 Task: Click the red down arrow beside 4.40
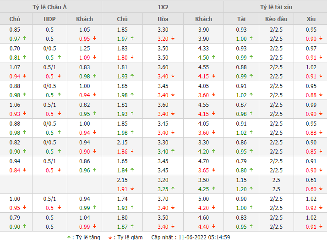(214, 227)
